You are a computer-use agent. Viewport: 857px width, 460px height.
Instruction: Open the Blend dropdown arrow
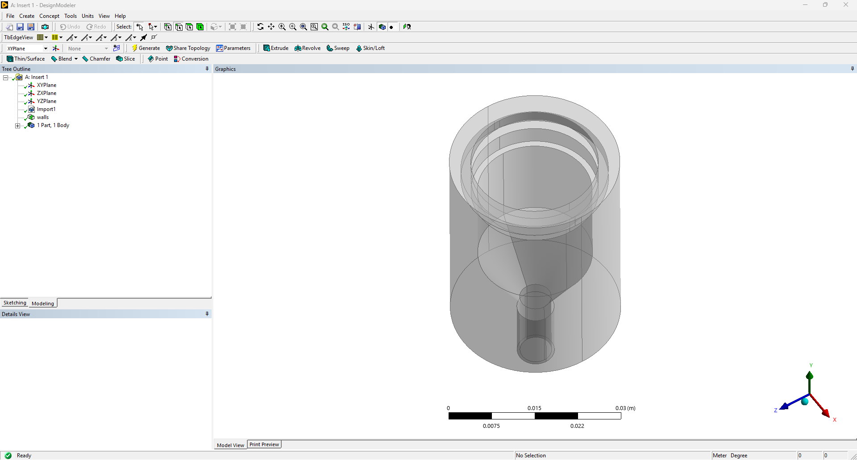point(76,59)
